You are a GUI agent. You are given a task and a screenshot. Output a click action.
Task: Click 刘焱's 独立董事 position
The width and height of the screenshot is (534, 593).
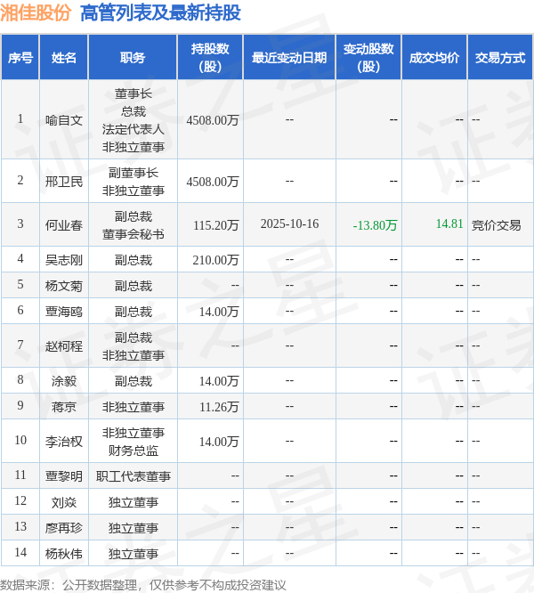click(133, 502)
